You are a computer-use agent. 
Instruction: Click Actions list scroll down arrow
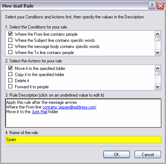pos(158,87)
